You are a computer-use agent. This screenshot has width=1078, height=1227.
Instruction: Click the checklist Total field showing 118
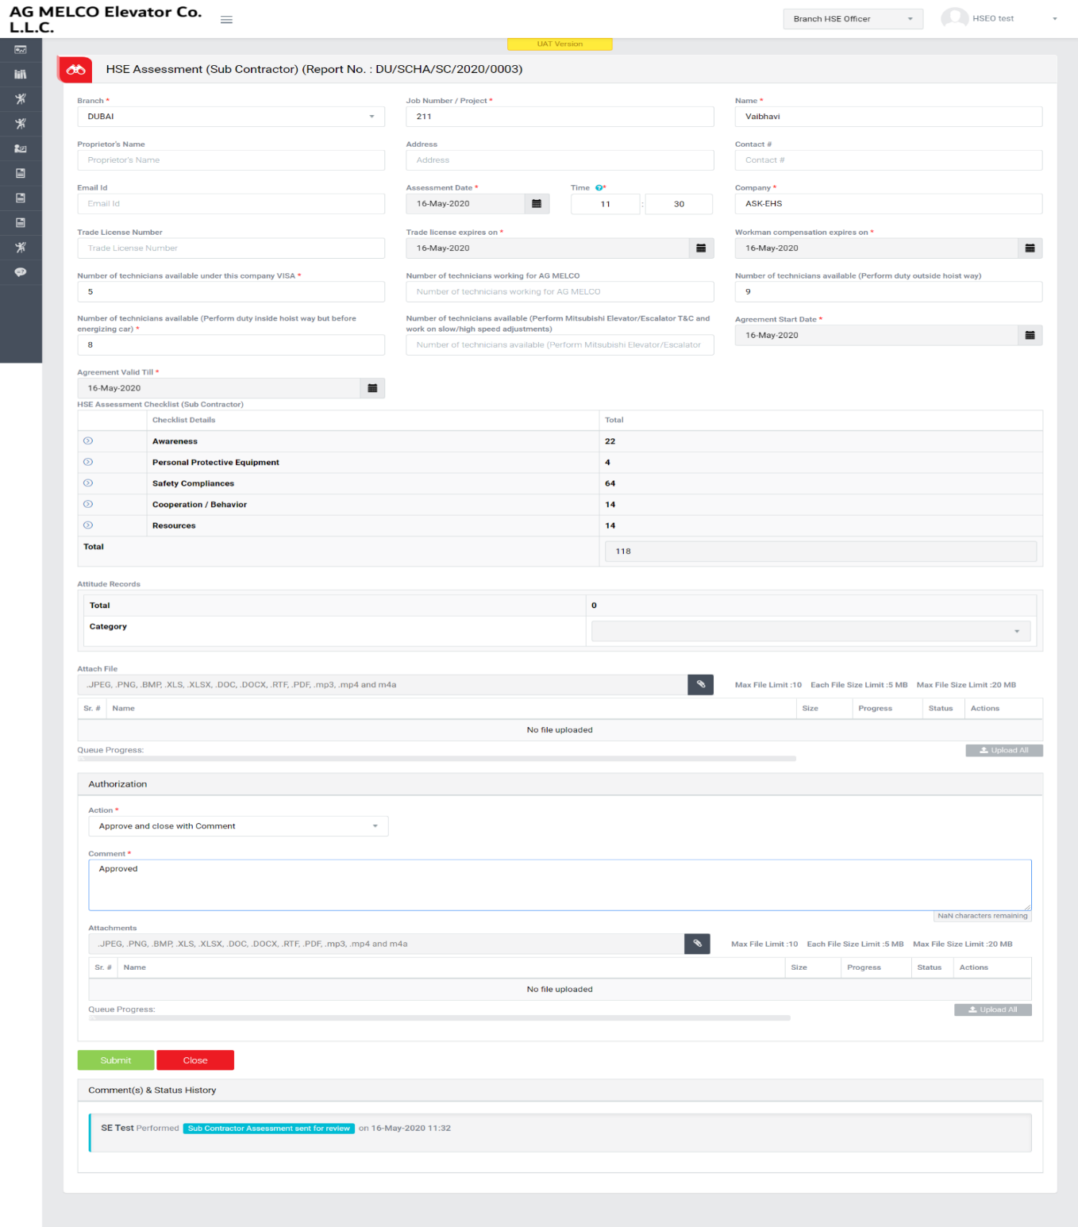point(821,552)
